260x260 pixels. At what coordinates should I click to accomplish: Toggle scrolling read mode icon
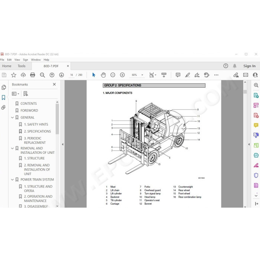tap(164, 75)
